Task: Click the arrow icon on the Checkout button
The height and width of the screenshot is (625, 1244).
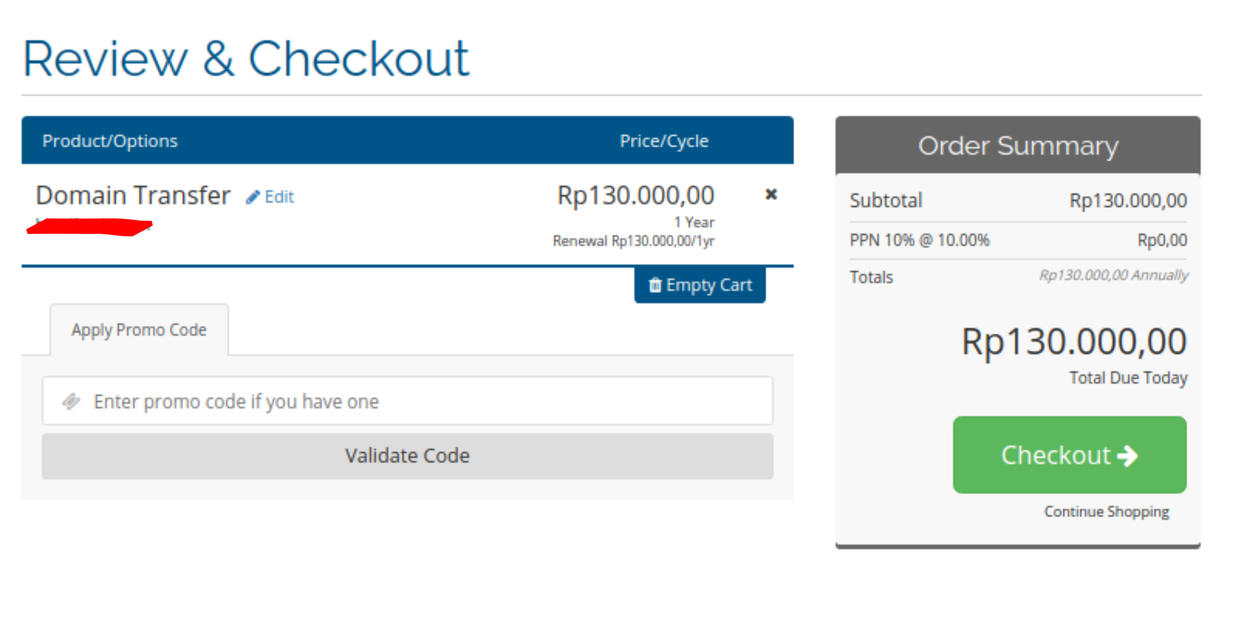Action: (x=1127, y=455)
